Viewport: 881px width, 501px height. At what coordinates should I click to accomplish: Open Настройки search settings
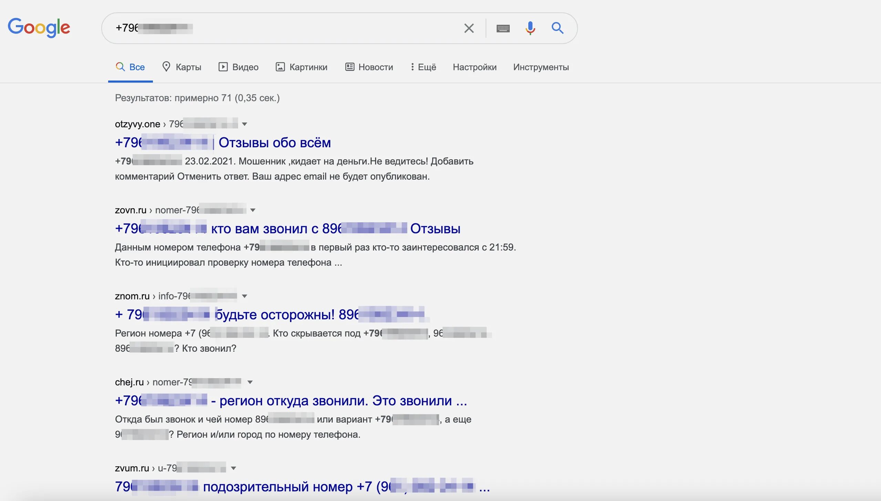coord(475,67)
